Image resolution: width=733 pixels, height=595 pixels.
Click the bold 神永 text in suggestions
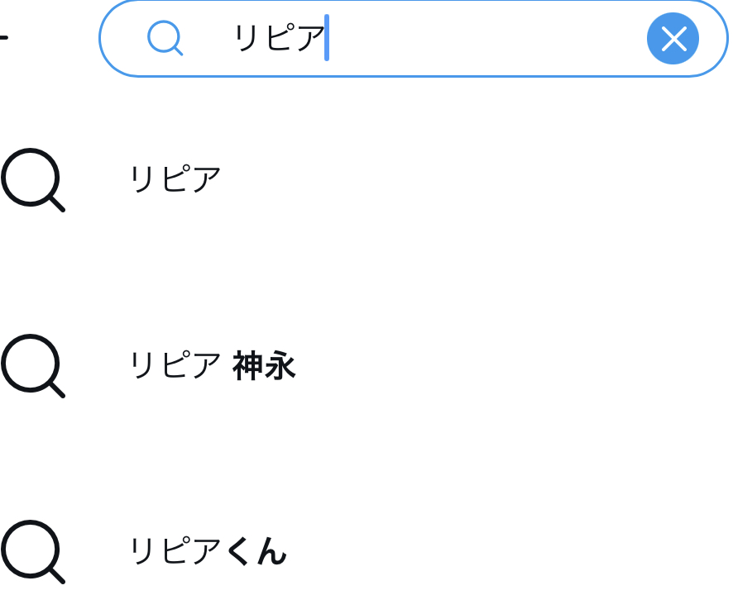(264, 365)
